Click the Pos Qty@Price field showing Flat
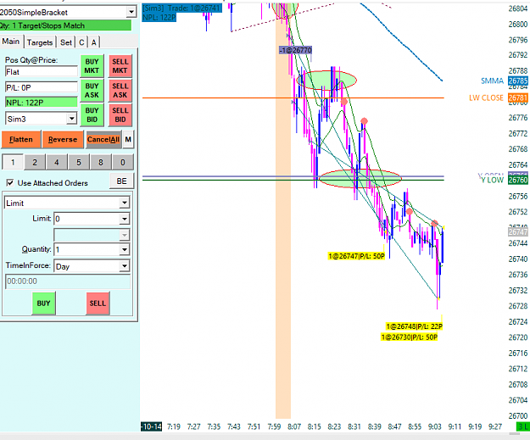The image size is (530, 440). point(42,72)
